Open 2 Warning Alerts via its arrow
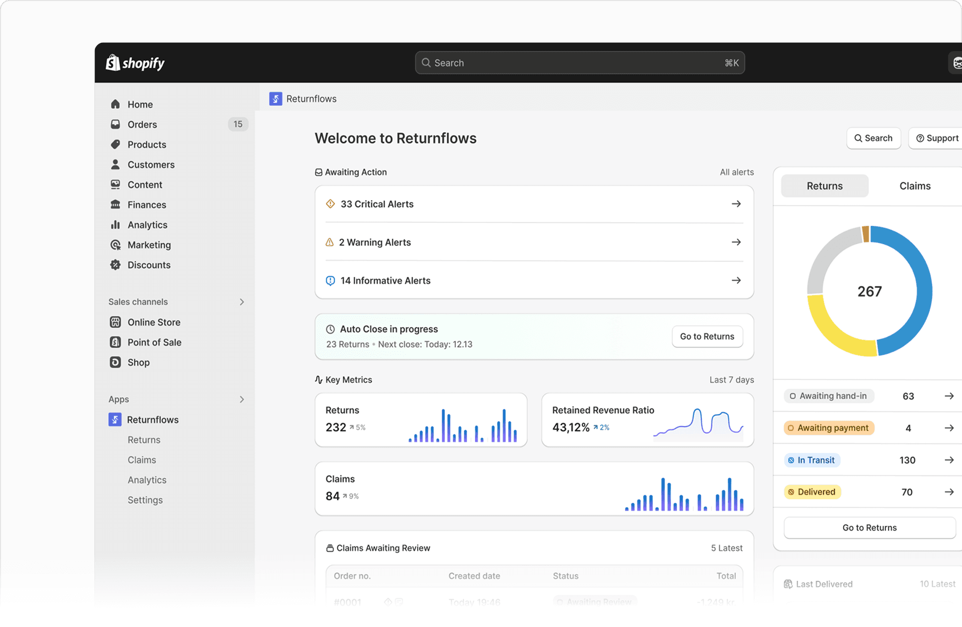This screenshot has width=962, height=627. click(736, 242)
